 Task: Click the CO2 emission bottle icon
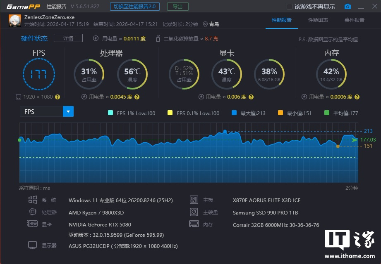coord(158,39)
